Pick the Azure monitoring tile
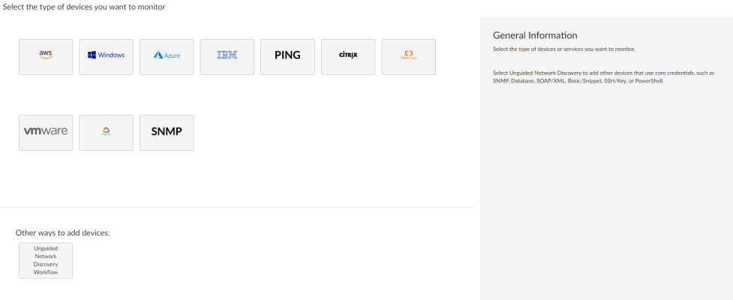This screenshot has width=733, height=300. pyautogui.click(x=167, y=57)
